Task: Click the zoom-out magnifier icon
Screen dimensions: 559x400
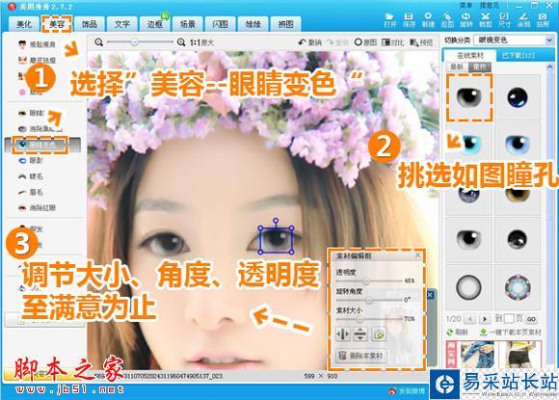Action: point(98,42)
